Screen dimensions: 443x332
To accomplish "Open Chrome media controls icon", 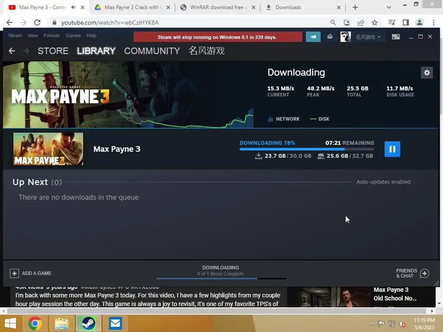I will point(392,22).
